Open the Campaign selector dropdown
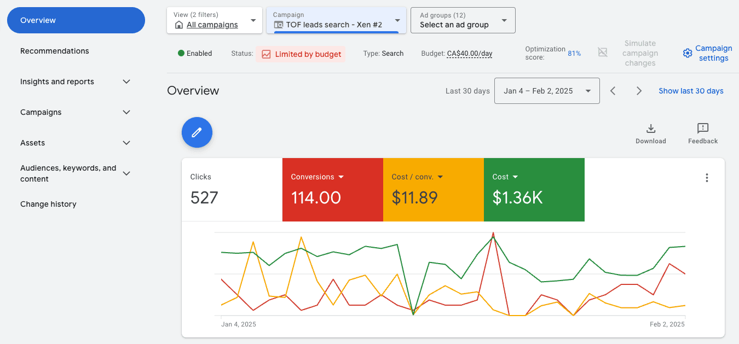Screen dimensions: 739x344 click(336, 20)
